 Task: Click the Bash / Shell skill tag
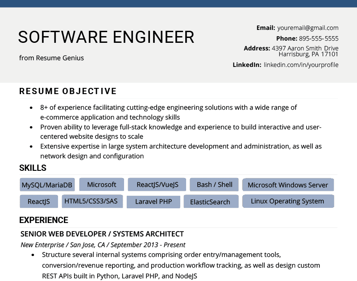click(x=214, y=184)
